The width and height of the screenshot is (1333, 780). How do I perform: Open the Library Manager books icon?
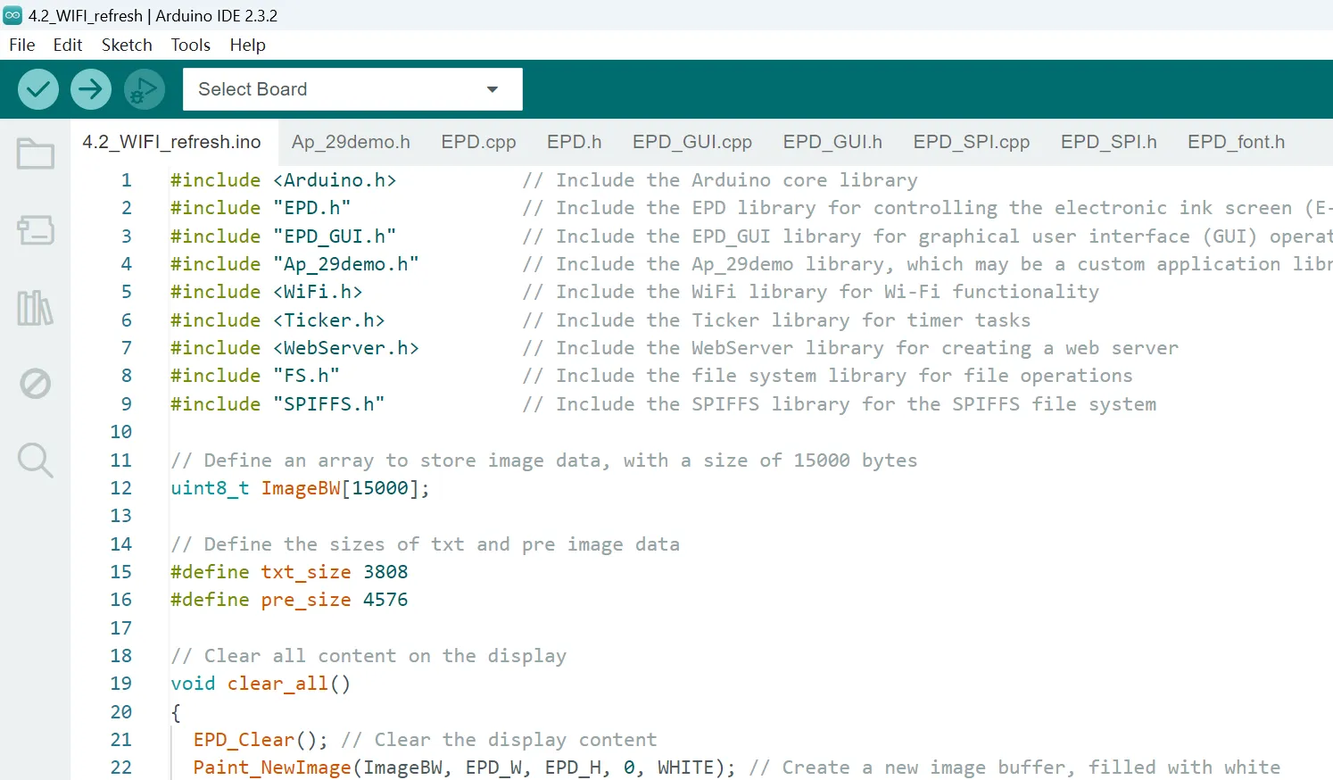(36, 308)
